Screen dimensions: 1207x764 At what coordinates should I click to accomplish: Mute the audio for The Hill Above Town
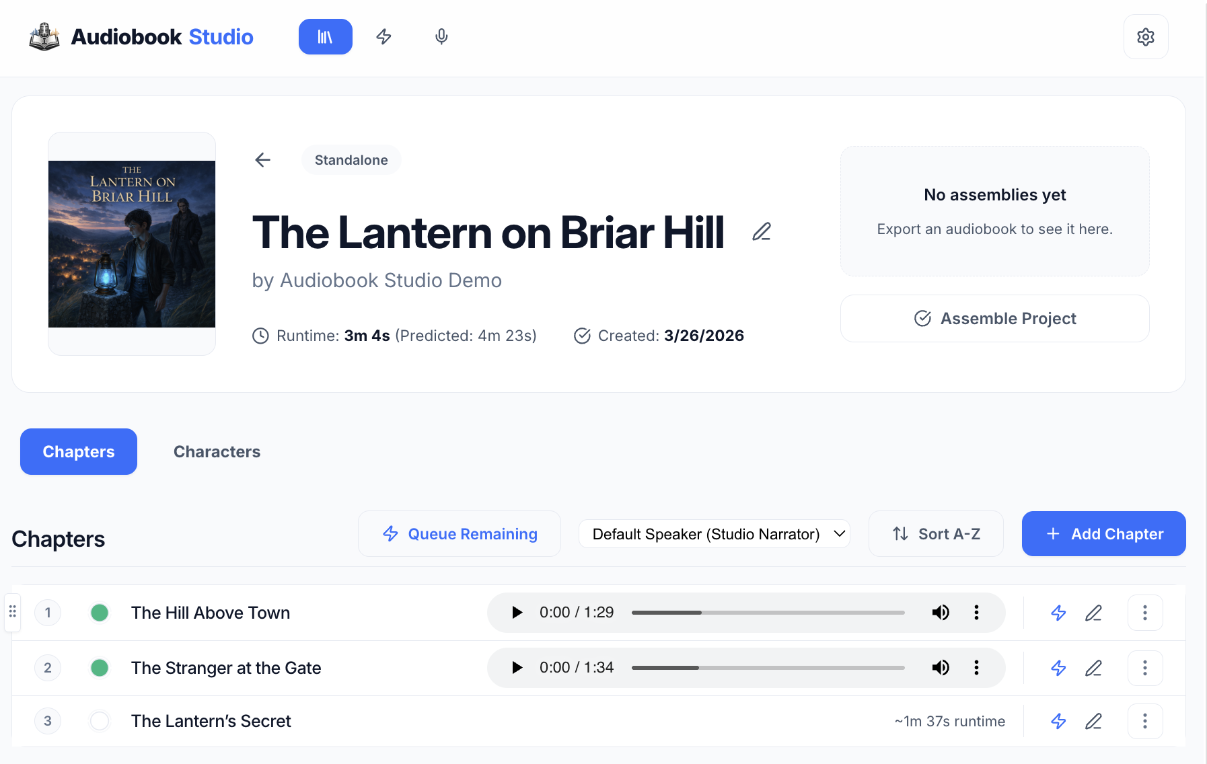[941, 613]
